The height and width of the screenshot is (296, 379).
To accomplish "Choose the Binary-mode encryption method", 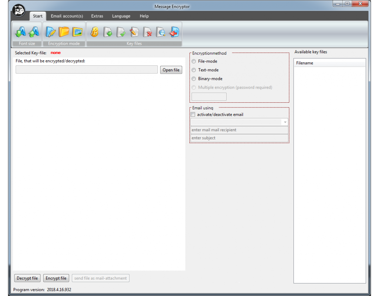I will click(194, 79).
